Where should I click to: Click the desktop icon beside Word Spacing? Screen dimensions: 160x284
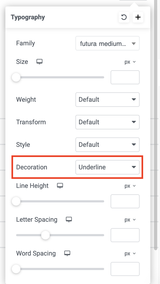click(x=67, y=253)
